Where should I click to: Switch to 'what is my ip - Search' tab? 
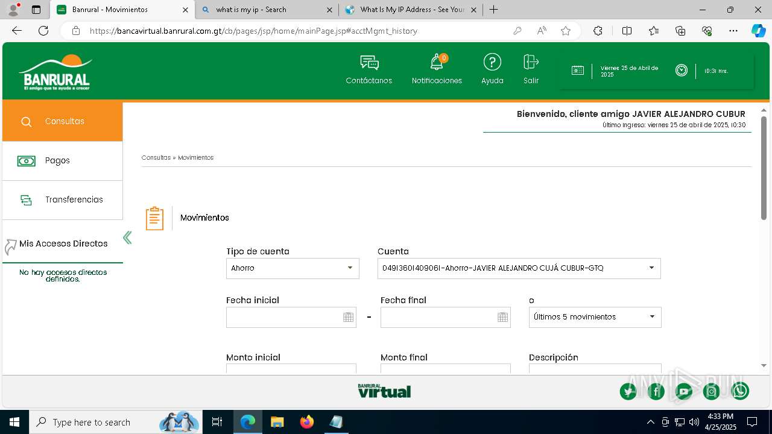[x=267, y=10]
